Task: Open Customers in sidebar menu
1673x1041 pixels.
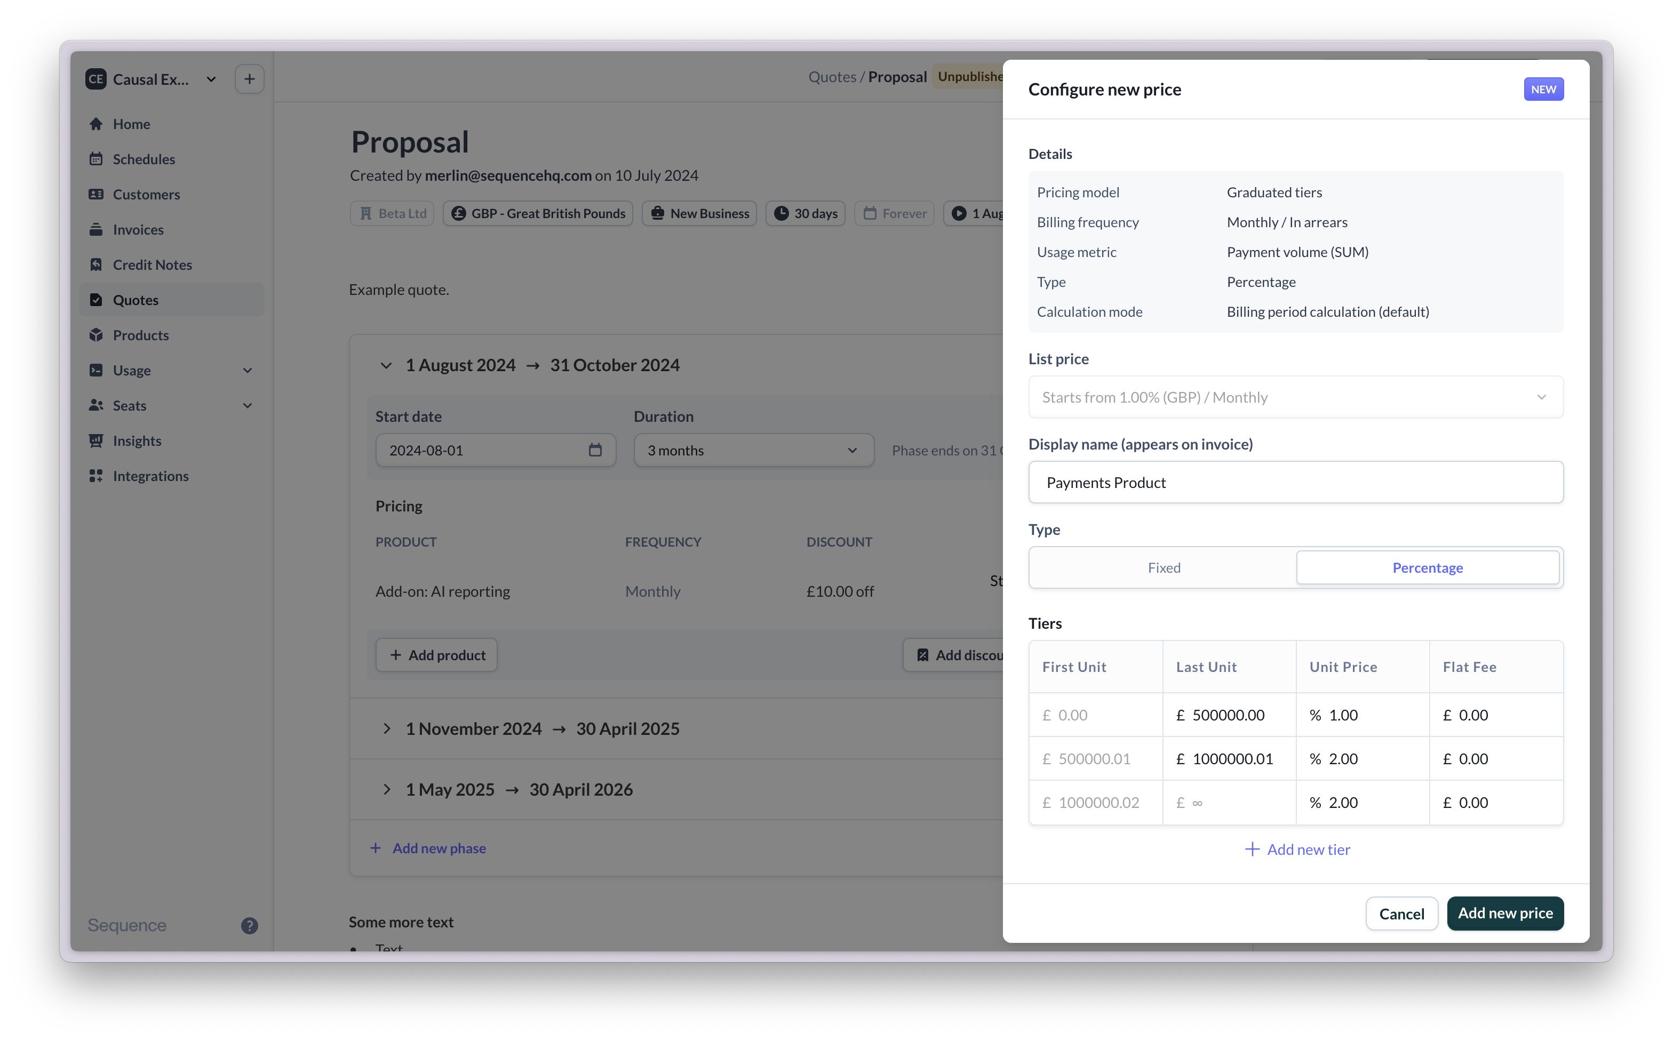Action: tap(146, 194)
